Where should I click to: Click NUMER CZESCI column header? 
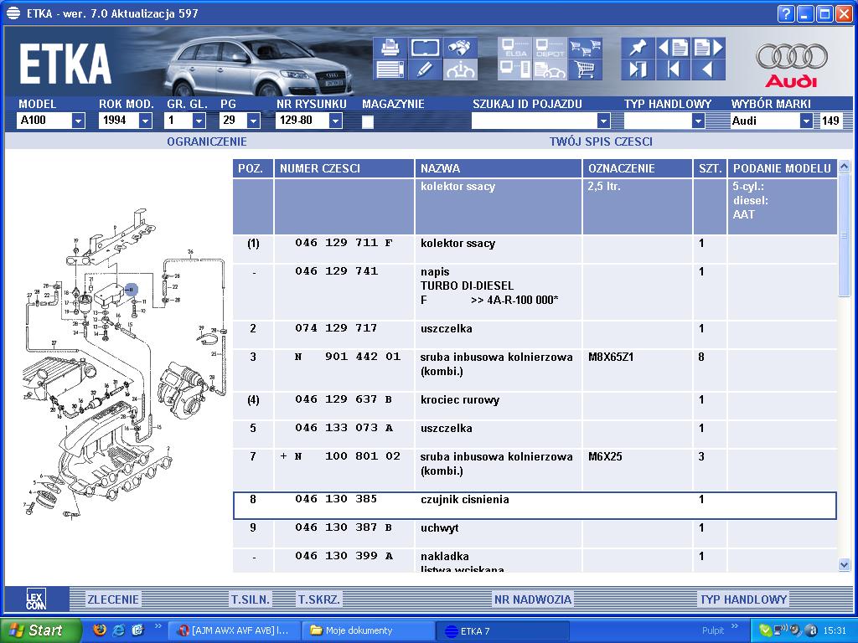tap(344, 168)
